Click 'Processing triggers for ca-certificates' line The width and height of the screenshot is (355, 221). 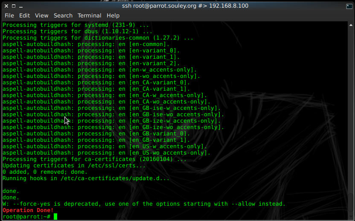coord(94,159)
